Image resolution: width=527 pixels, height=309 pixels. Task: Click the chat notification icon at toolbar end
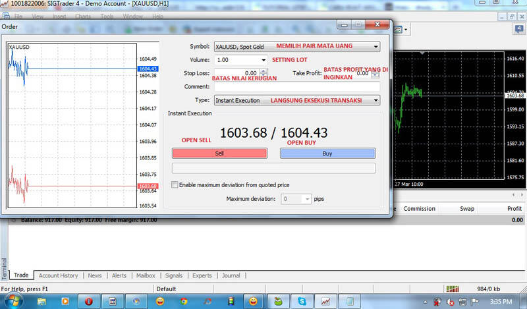519,29
